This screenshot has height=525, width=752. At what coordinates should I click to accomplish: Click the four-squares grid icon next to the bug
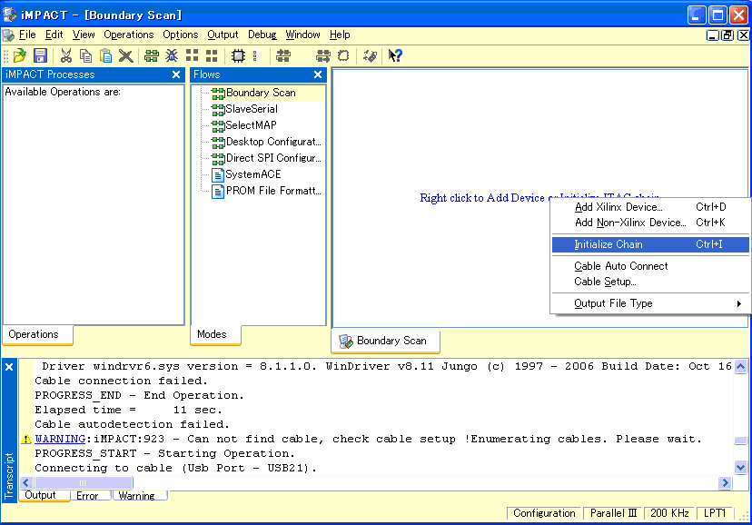coord(192,56)
